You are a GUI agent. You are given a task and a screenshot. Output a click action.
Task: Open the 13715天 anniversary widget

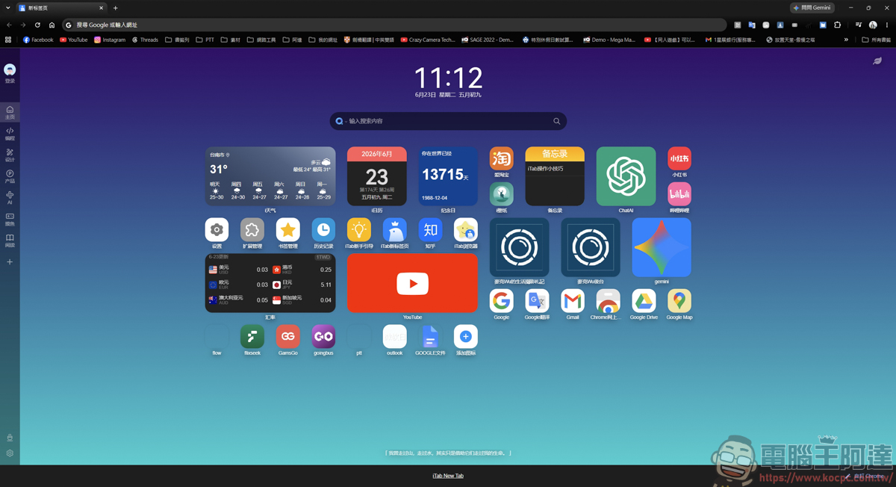[x=448, y=176]
